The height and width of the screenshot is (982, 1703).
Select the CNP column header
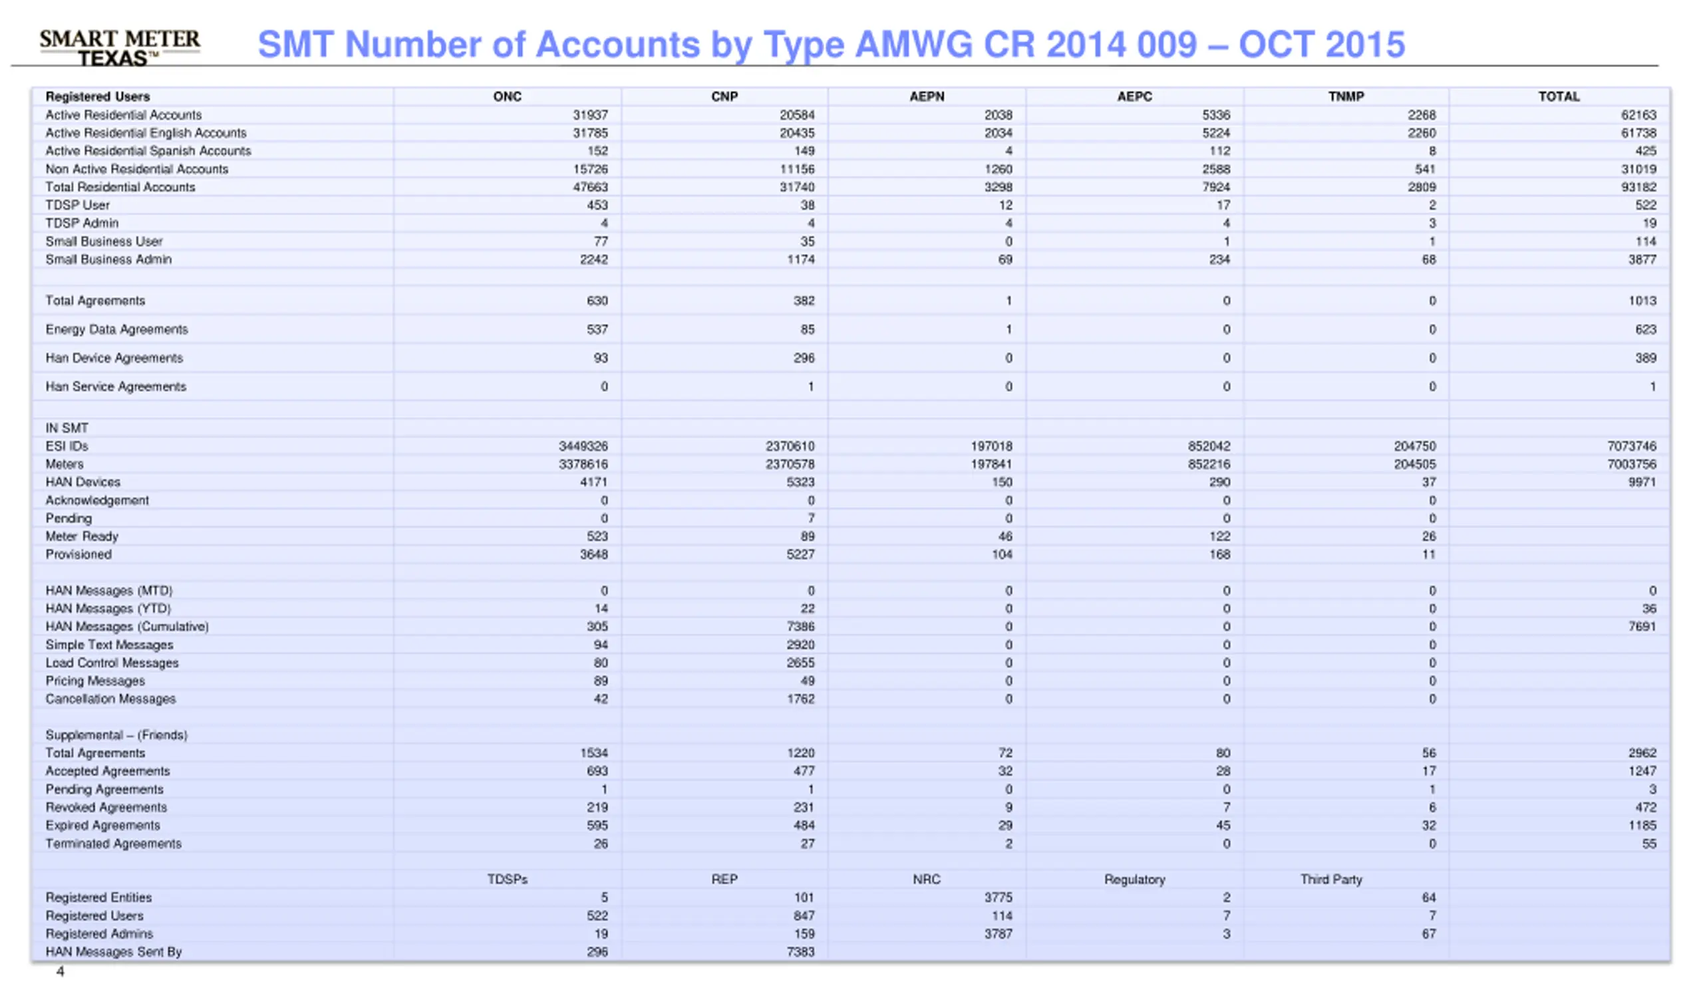(724, 96)
